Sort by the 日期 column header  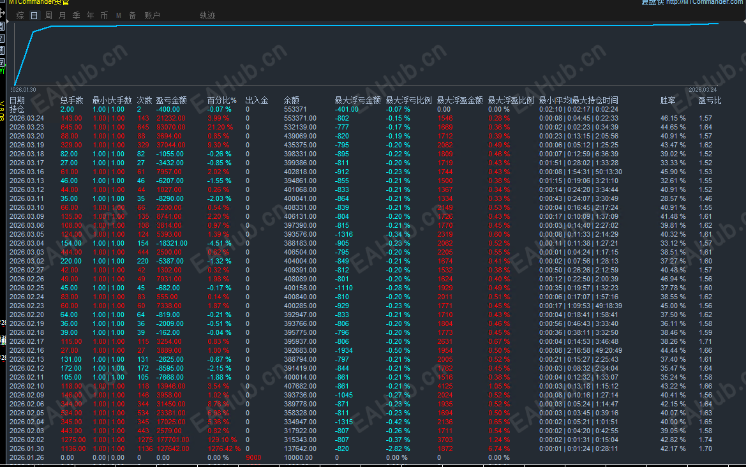tap(17, 100)
